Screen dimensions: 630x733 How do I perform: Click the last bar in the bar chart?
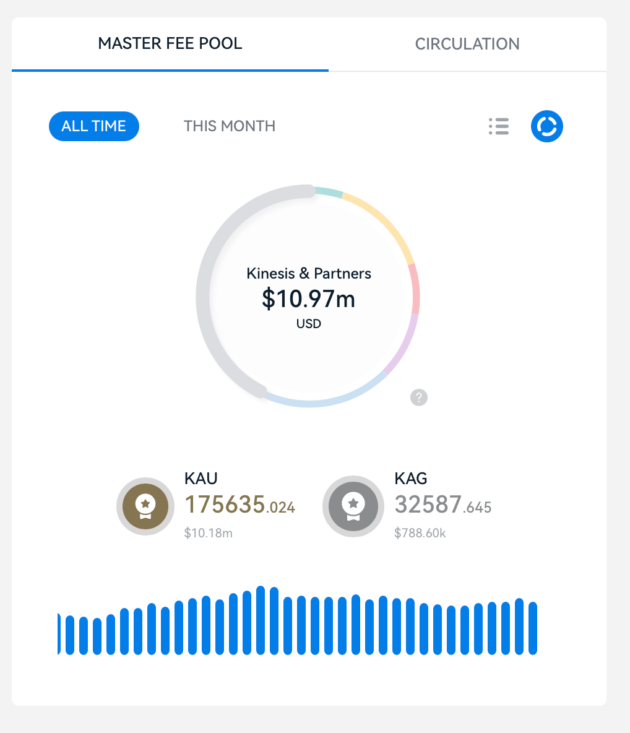pyautogui.click(x=533, y=628)
